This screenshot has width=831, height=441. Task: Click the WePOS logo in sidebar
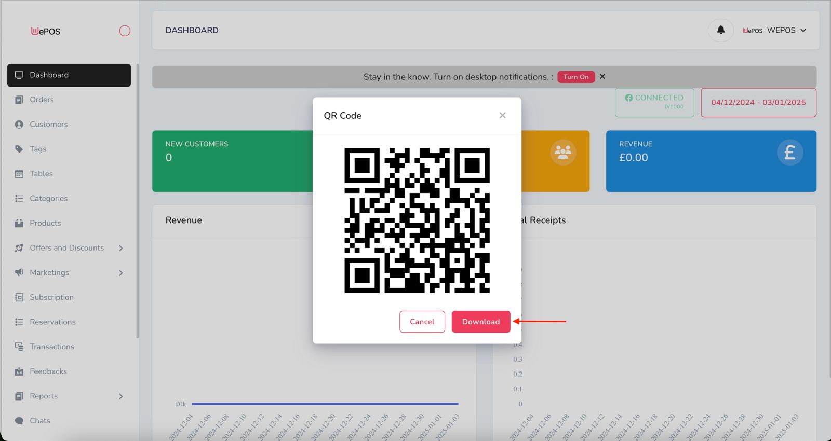46,31
